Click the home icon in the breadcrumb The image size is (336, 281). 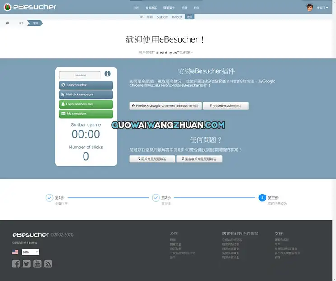(x=7, y=23)
